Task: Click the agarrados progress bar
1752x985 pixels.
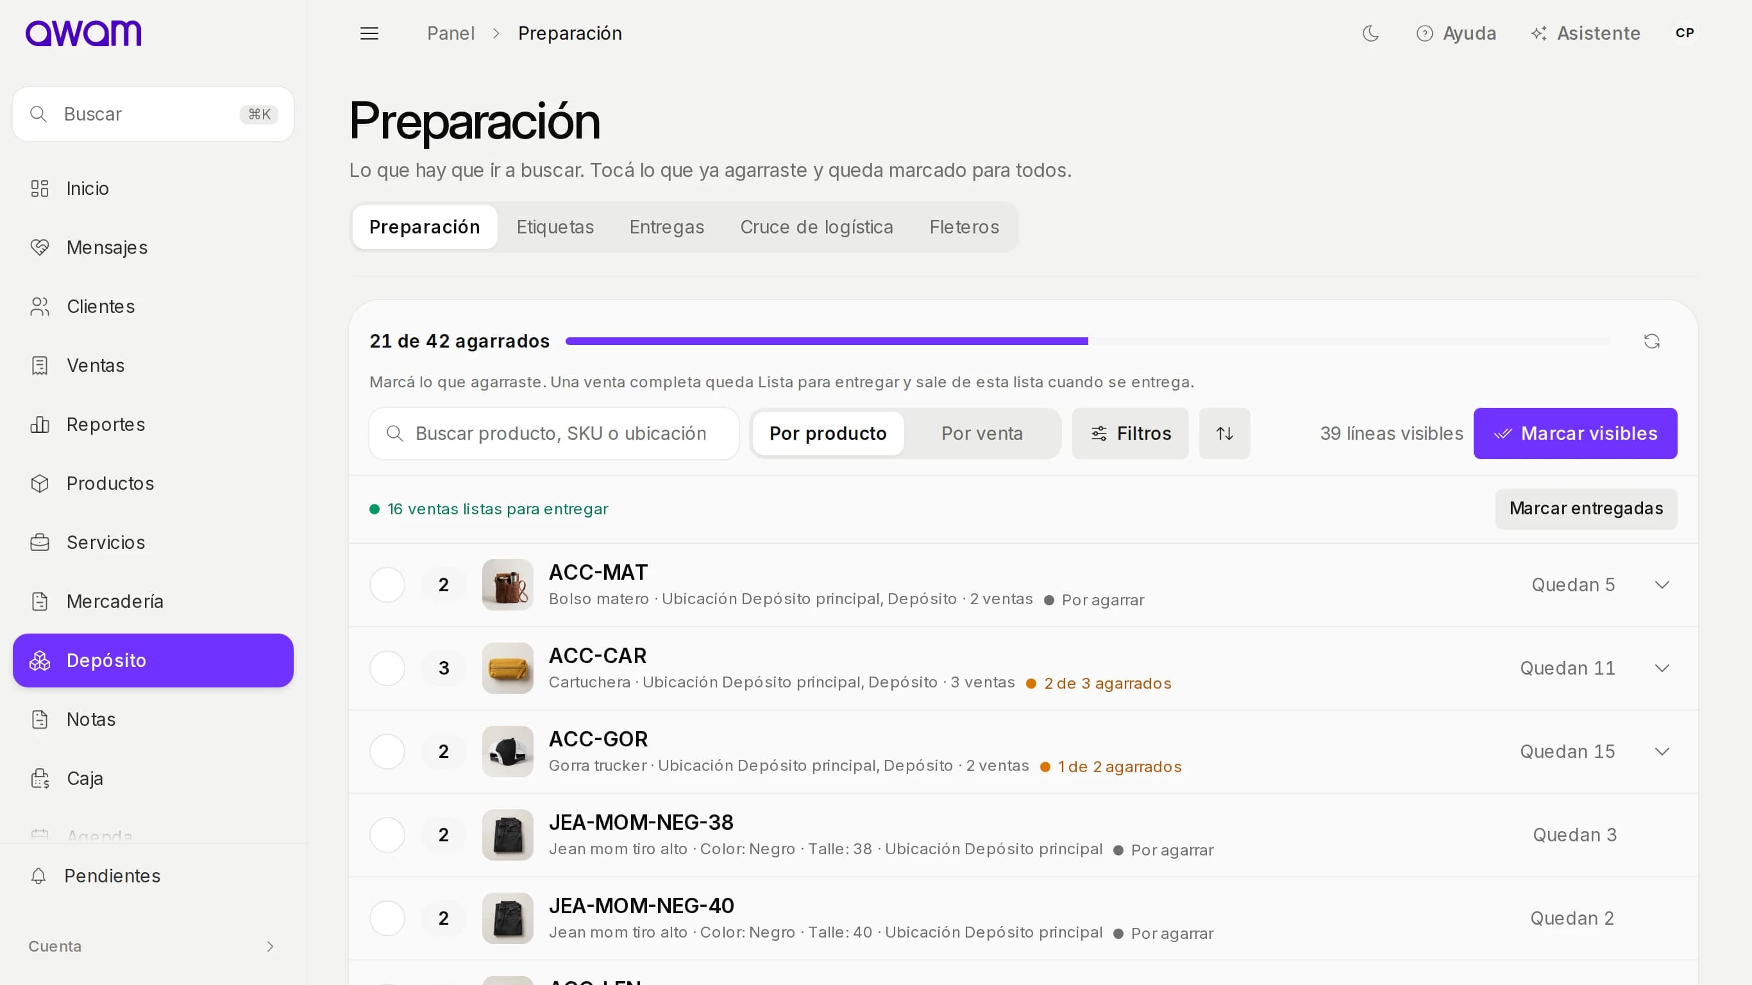Action: [x=1088, y=341]
